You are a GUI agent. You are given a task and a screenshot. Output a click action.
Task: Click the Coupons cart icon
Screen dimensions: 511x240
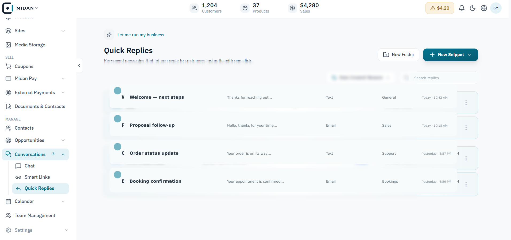9,66
